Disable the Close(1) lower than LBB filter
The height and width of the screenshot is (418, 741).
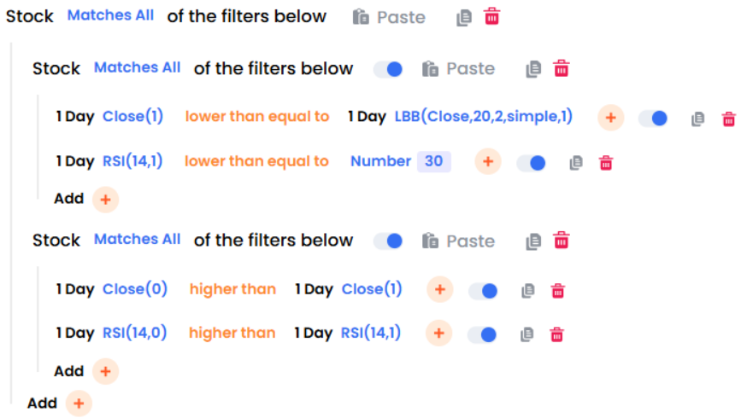tap(654, 119)
